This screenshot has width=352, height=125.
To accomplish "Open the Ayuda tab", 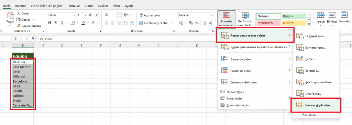I will [x=129, y=6].
